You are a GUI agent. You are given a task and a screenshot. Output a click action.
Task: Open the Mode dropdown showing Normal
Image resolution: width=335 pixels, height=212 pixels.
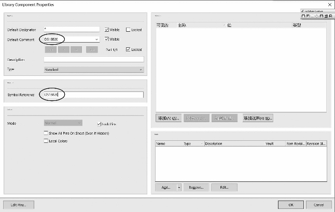(x=63, y=123)
